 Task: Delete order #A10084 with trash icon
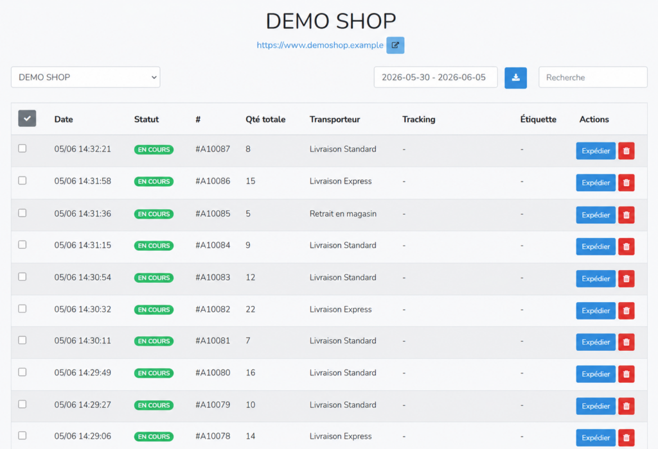coord(626,247)
